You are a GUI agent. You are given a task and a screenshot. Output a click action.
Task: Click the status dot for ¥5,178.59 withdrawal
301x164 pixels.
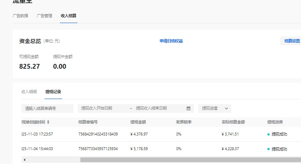(268, 149)
